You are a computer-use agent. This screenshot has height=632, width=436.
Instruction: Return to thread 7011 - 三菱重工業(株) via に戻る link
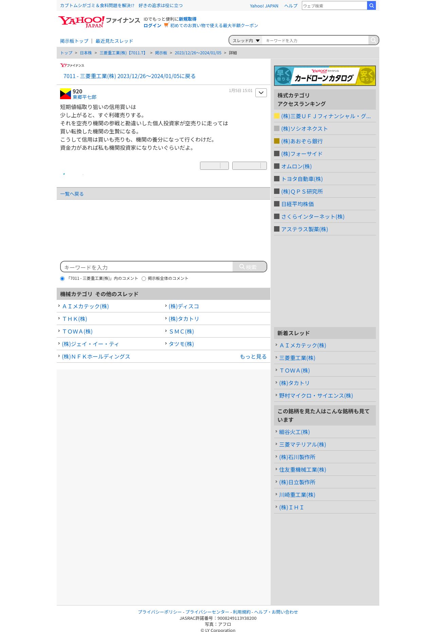[129, 76]
